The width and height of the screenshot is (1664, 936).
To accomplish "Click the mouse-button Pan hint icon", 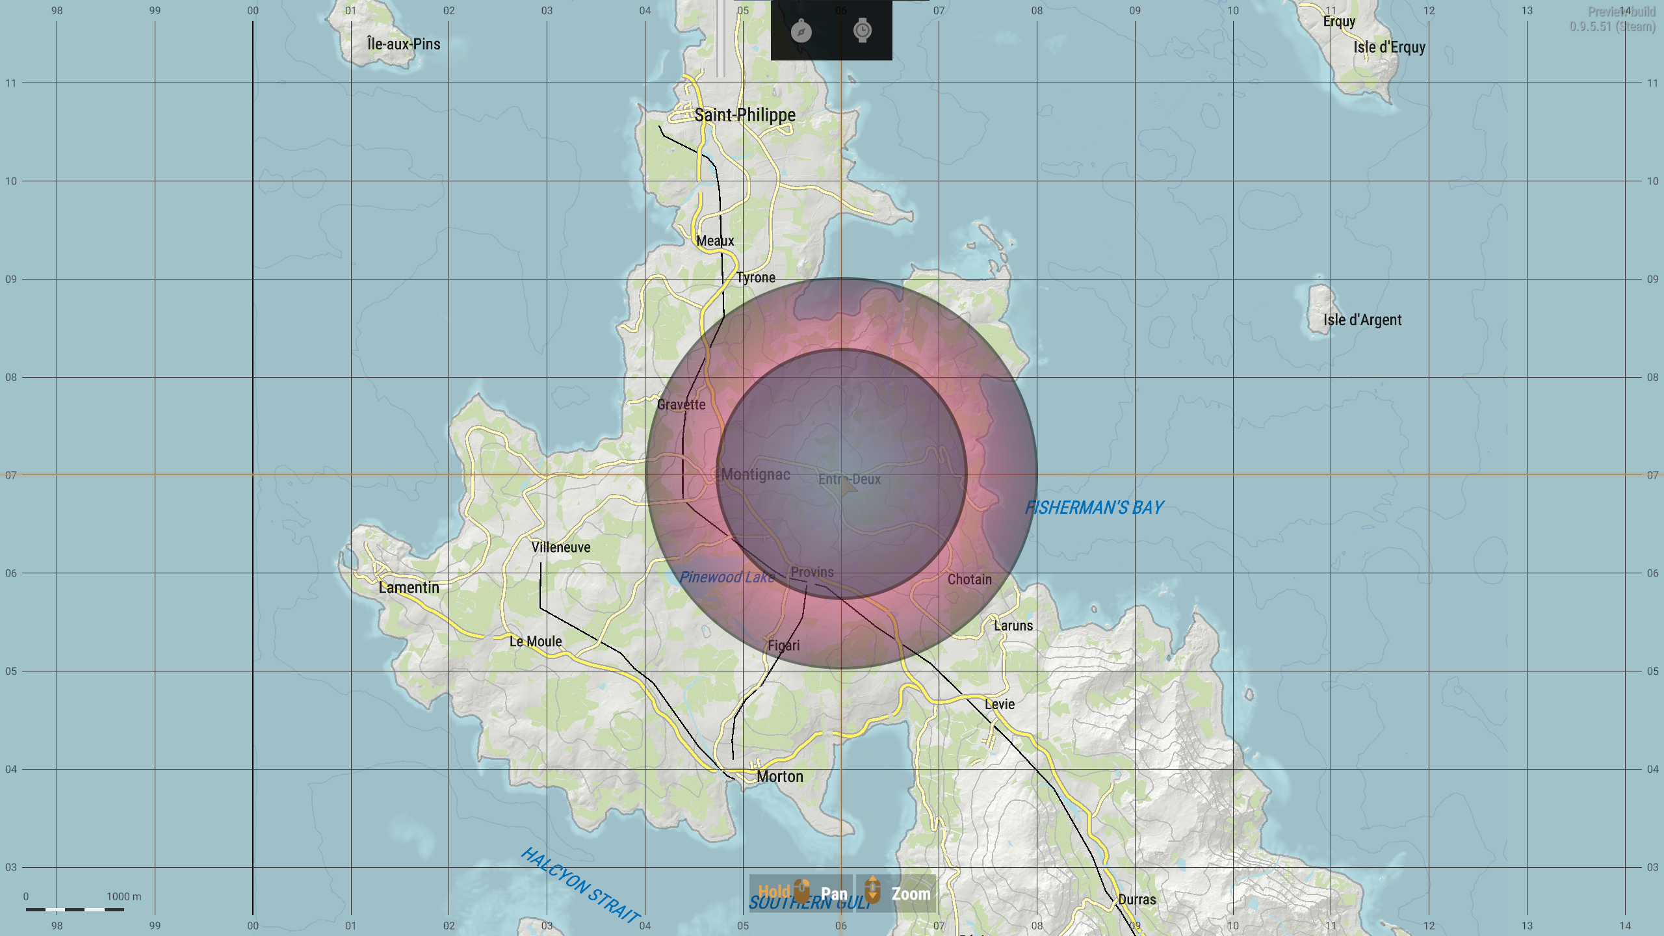I will (802, 890).
